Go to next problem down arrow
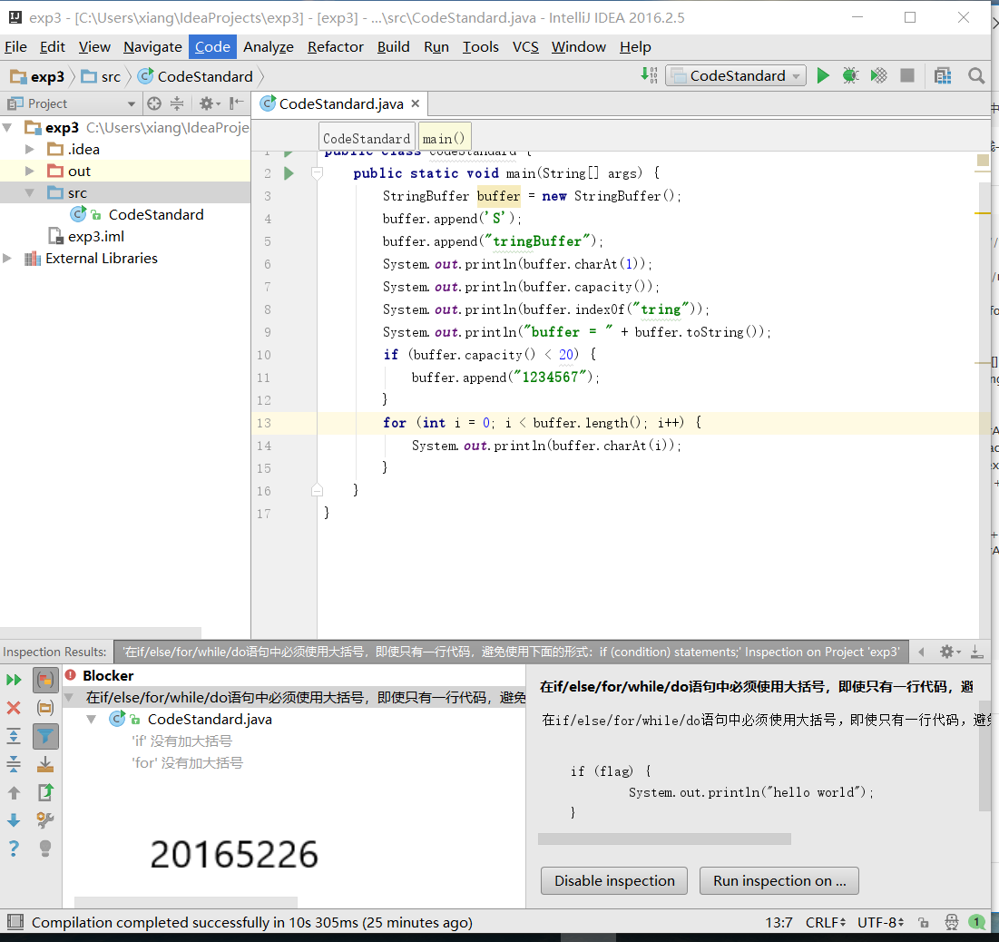The width and height of the screenshot is (999, 942). coord(14,820)
